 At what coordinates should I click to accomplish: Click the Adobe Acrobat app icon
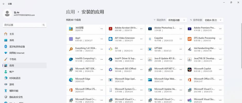[x=110, y=29]
